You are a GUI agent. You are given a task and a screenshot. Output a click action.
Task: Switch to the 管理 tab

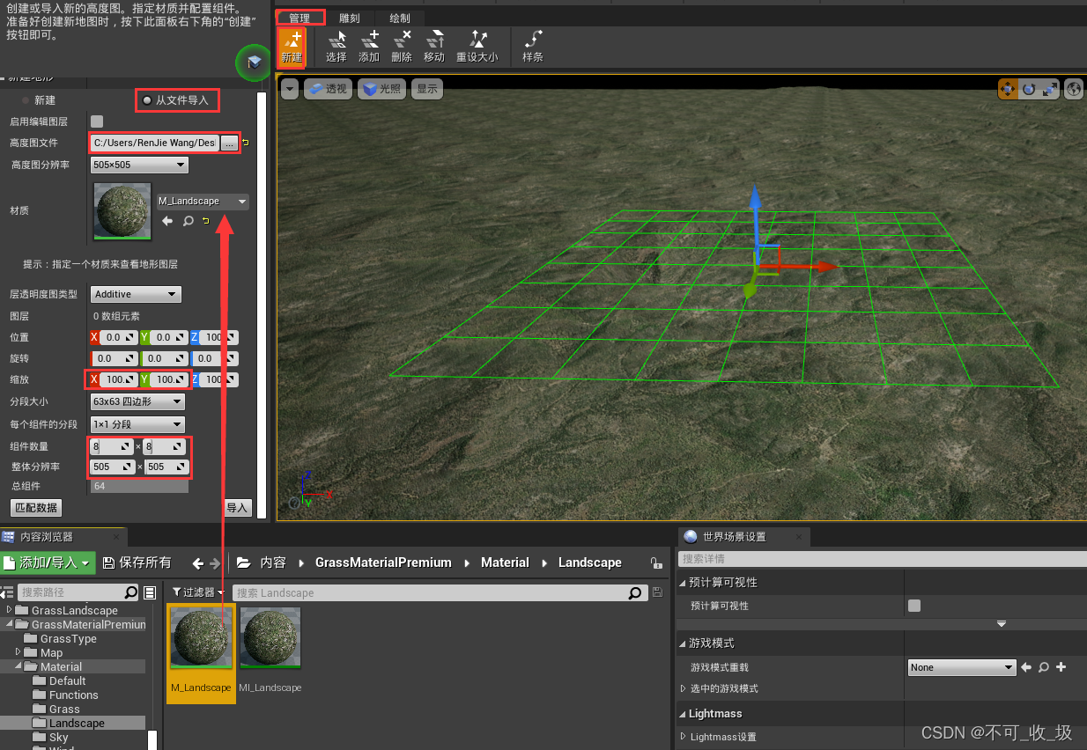point(299,18)
